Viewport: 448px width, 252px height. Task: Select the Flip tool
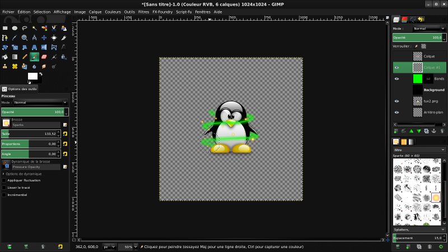tap(44, 48)
